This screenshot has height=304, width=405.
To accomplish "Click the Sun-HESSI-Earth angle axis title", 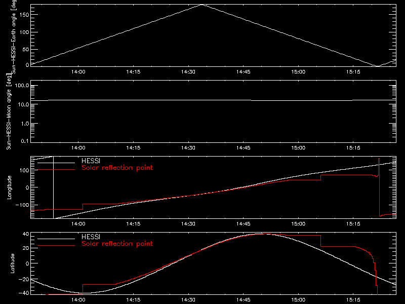I will tap(14, 36).
